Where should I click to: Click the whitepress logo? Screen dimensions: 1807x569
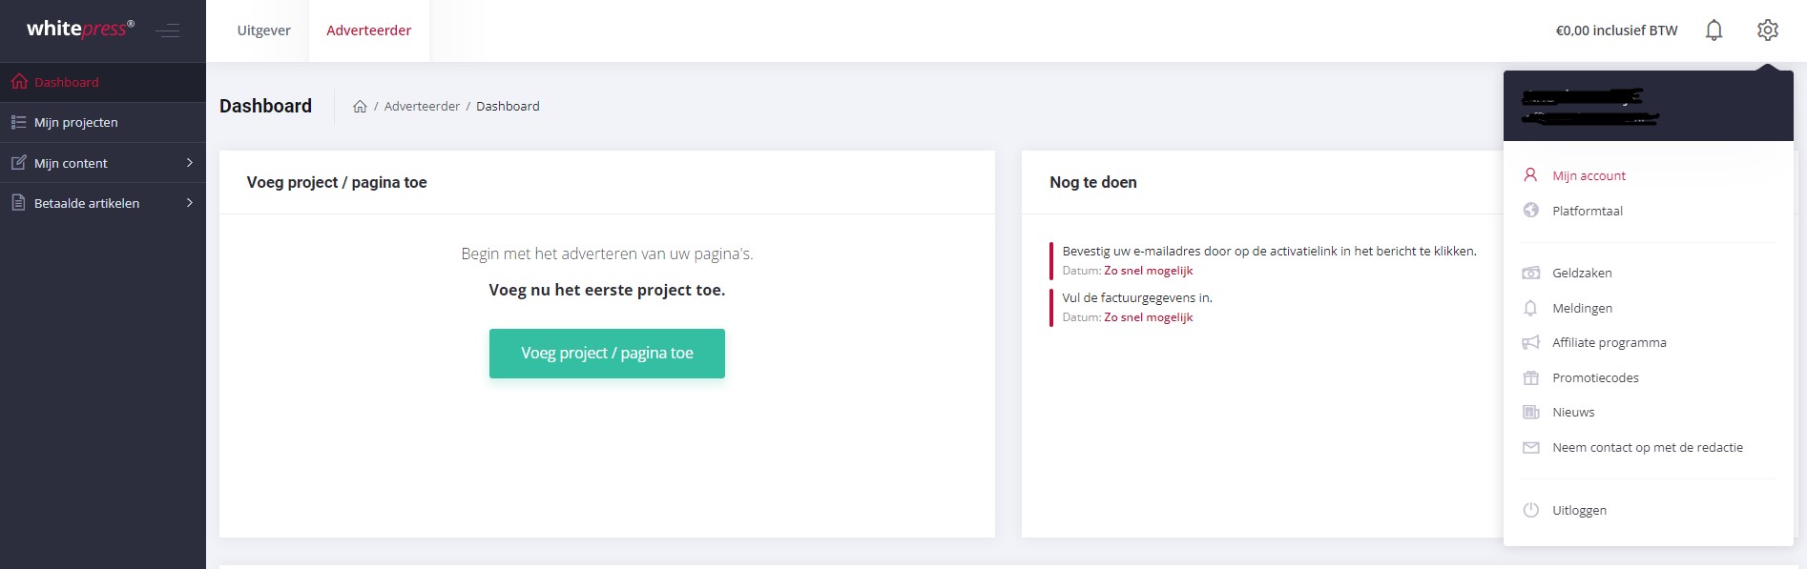80,29
